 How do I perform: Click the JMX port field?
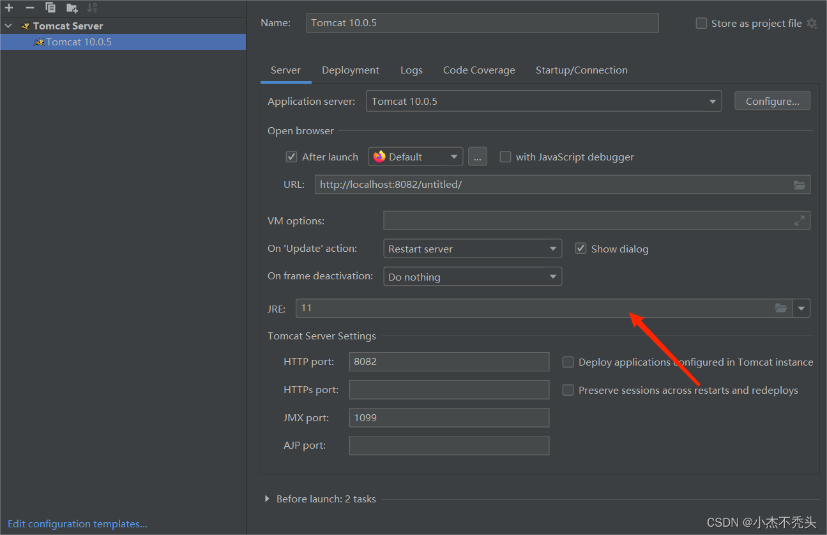coord(449,417)
